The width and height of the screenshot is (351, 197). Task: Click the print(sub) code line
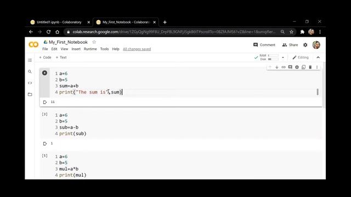click(x=73, y=134)
